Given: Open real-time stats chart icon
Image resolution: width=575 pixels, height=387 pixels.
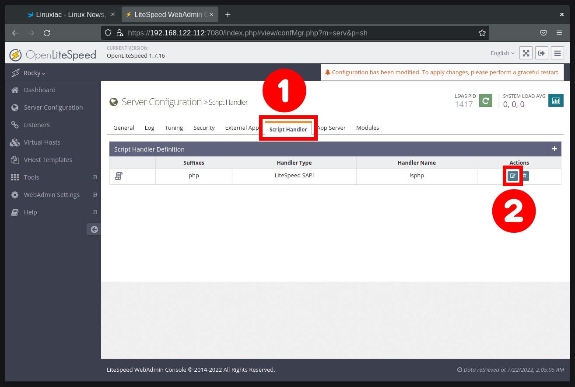Looking at the screenshot, I should coord(556,100).
